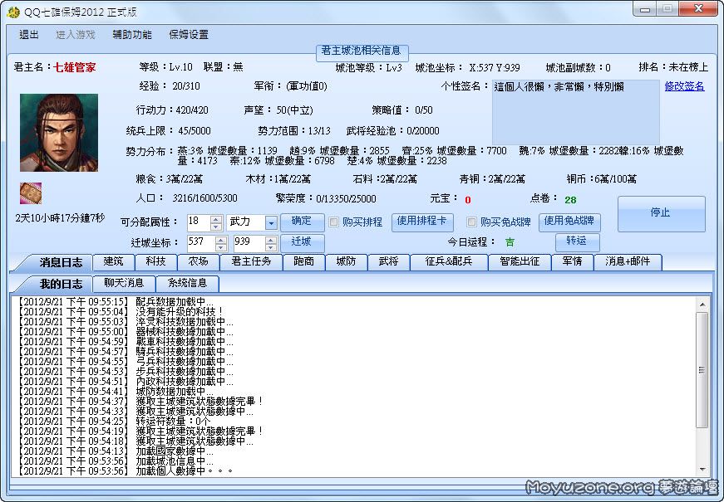Click the lord character portrait
Viewport: 724px width, 502px height.
click(58, 133)
